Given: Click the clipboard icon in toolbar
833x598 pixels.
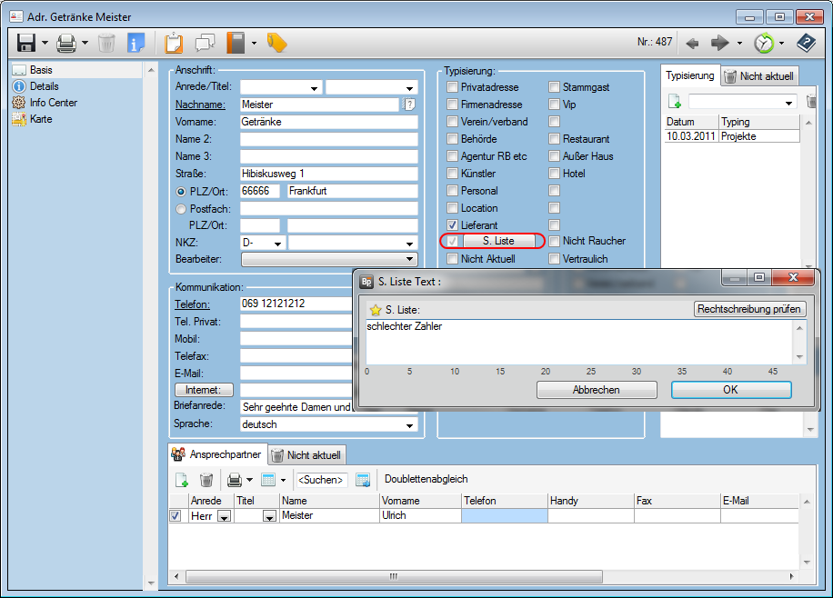Looking at the screenshot, I should point(173,43).
